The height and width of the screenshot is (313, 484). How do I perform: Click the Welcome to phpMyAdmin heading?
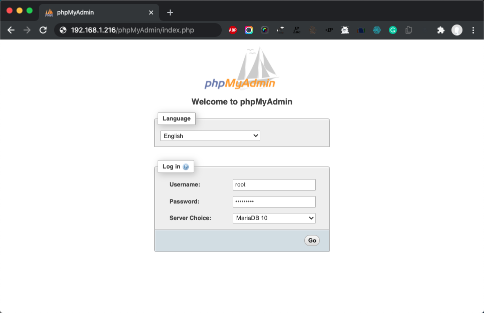[242, 102]
